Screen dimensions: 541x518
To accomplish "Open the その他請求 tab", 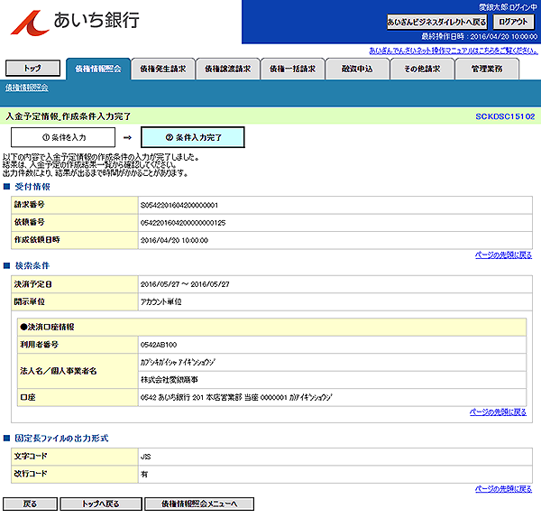I will tap(422, 69).
